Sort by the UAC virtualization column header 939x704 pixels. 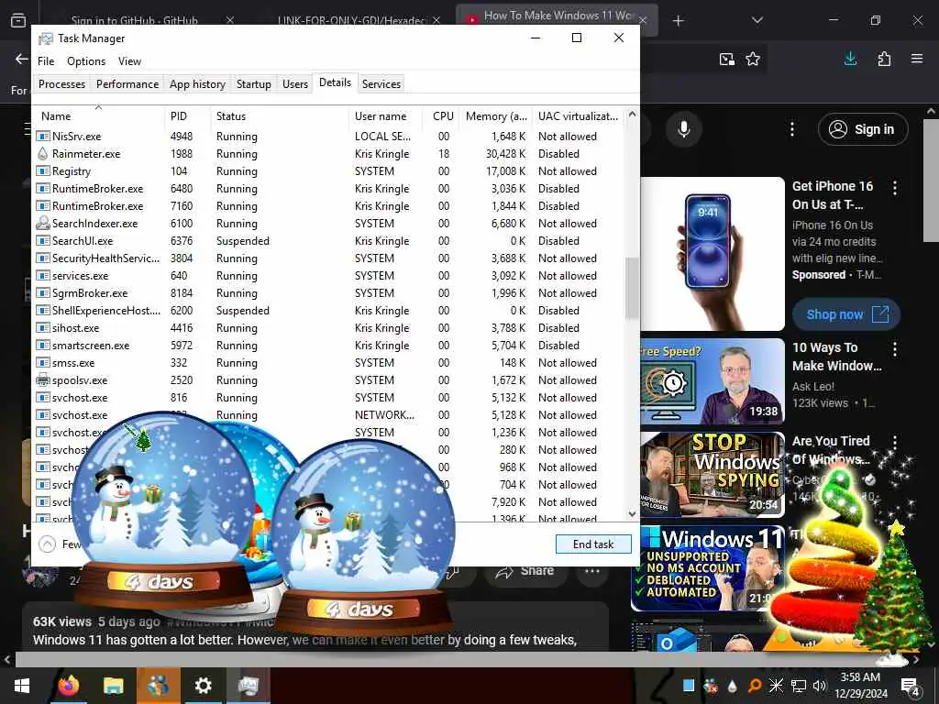(578, 116)
